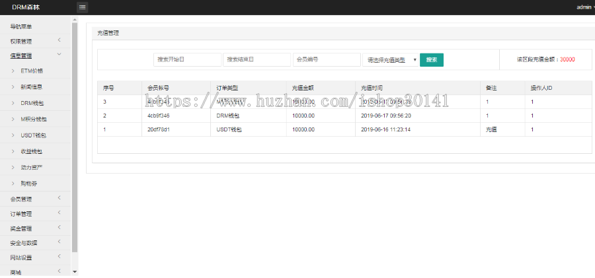Click the 会员帐号 column header
The image size is (595, 278).
158,88
